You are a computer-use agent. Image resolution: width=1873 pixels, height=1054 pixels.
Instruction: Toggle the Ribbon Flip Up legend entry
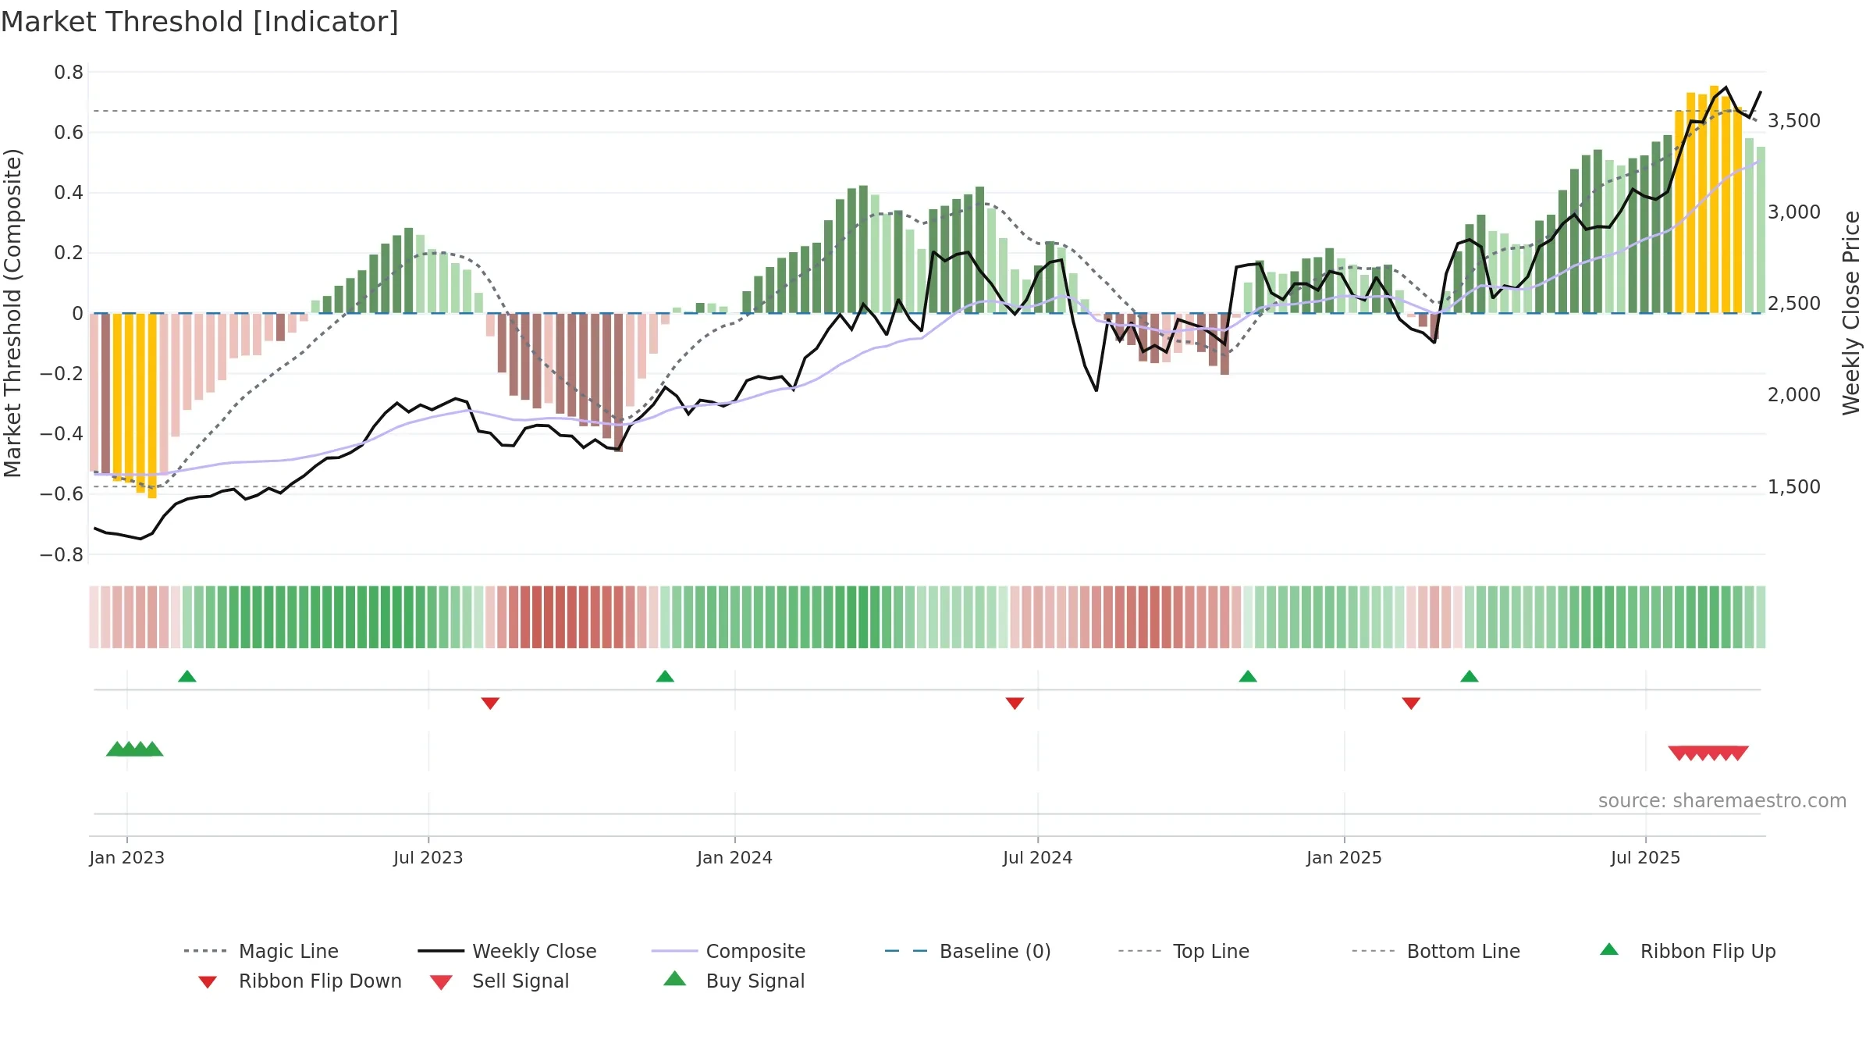pos(1687,951)
